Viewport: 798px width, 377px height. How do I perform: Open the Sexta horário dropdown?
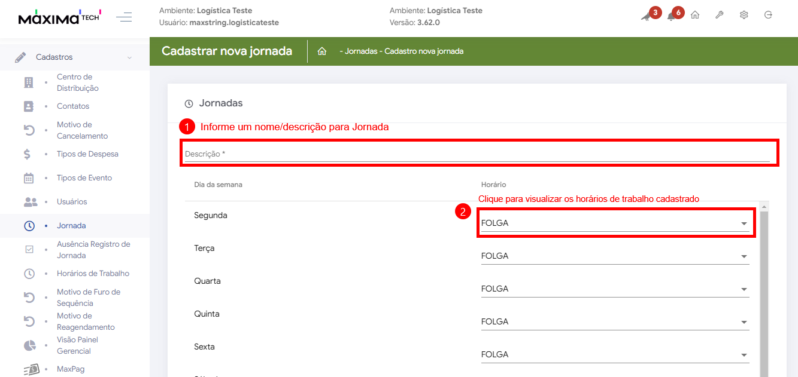[x=615, y=355]
